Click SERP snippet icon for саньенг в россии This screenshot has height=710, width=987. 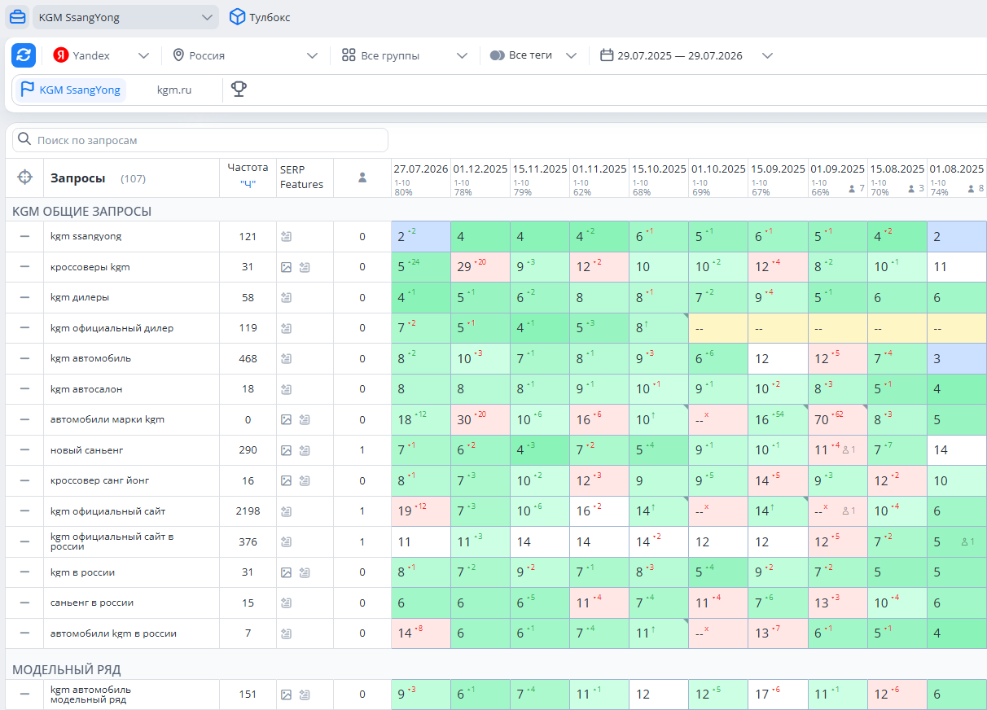click(286, 603)
